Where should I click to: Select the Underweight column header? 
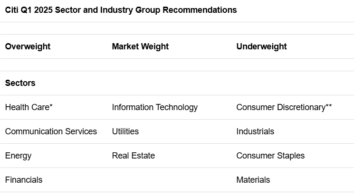click(x=261, y=47)
